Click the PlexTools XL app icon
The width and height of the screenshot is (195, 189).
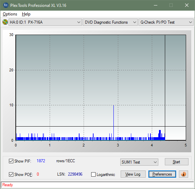pos(5,5)
